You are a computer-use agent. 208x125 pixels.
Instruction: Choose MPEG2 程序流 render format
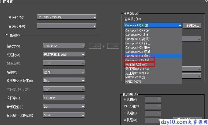[x=153, y=77]
